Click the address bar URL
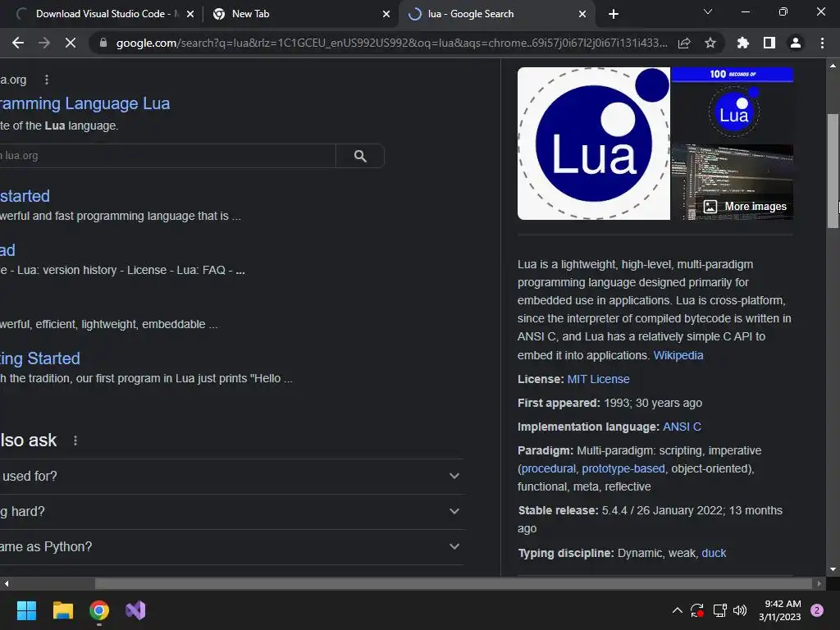Screen dimensions: 840x630 [391, 43]
